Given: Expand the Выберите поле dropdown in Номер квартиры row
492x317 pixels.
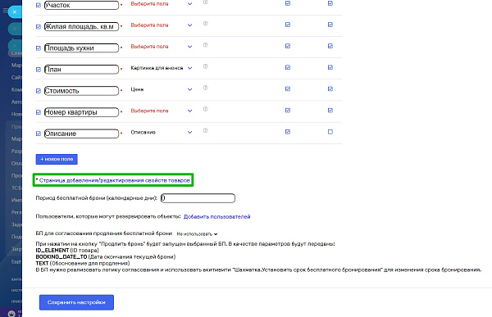Looking at the screenshot, I should [162, 111].
